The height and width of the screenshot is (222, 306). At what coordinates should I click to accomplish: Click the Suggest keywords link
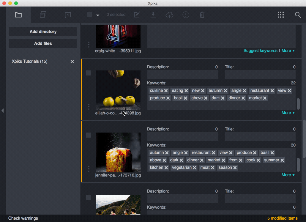click(x=260, y=51)
